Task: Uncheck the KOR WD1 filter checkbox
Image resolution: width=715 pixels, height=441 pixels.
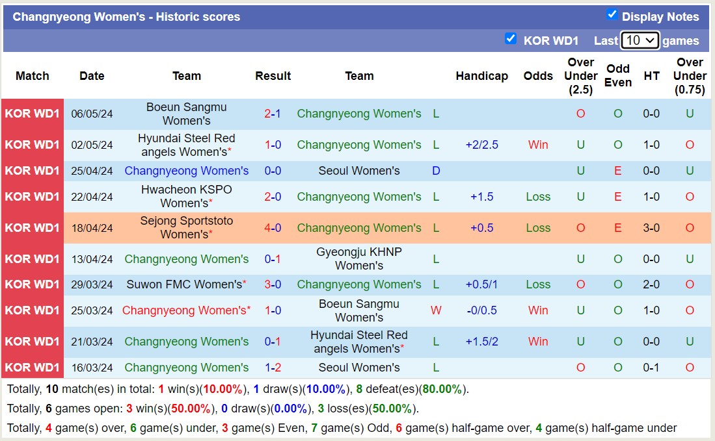Action: point(511,39)
